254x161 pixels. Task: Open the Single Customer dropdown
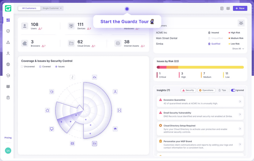pos(52,8)
